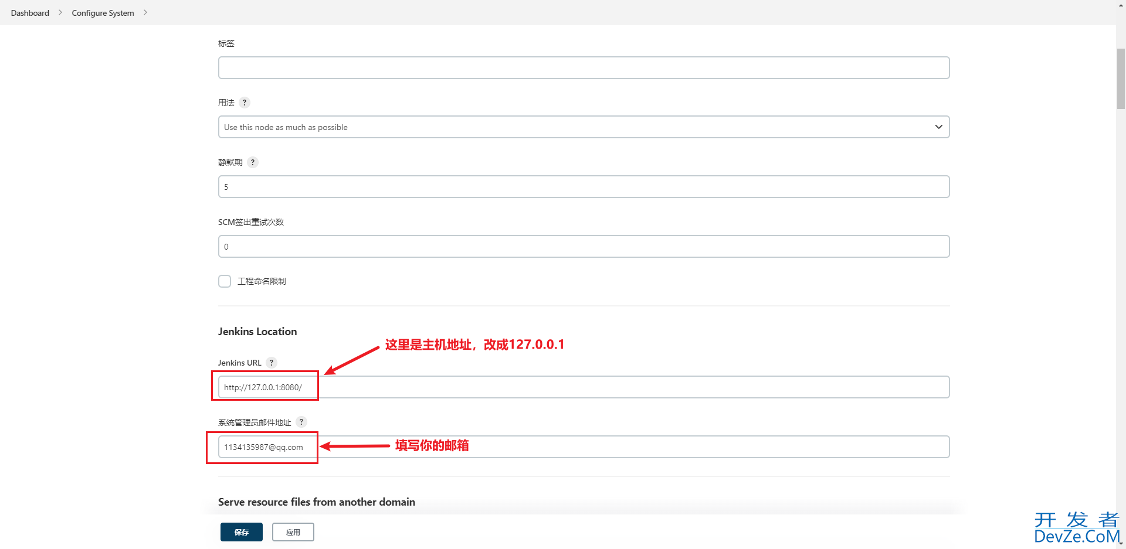Open help for 静默期 field
Viewport: 1126px width, 549px height.
(x=253, y=162)
